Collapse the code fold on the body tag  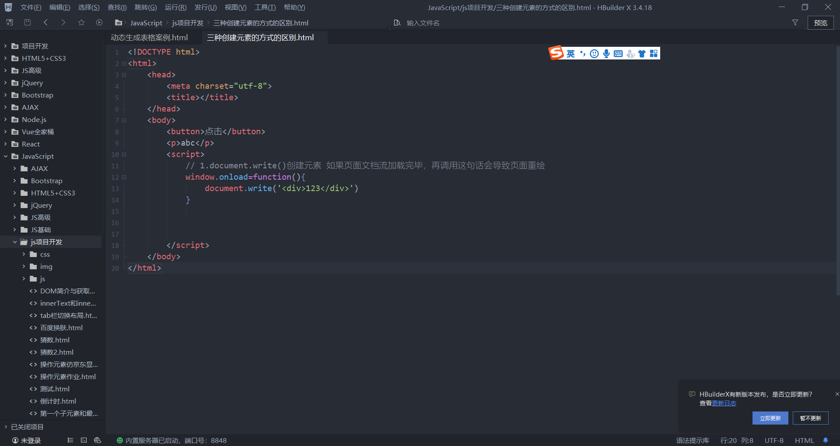[x=124, y=120]
